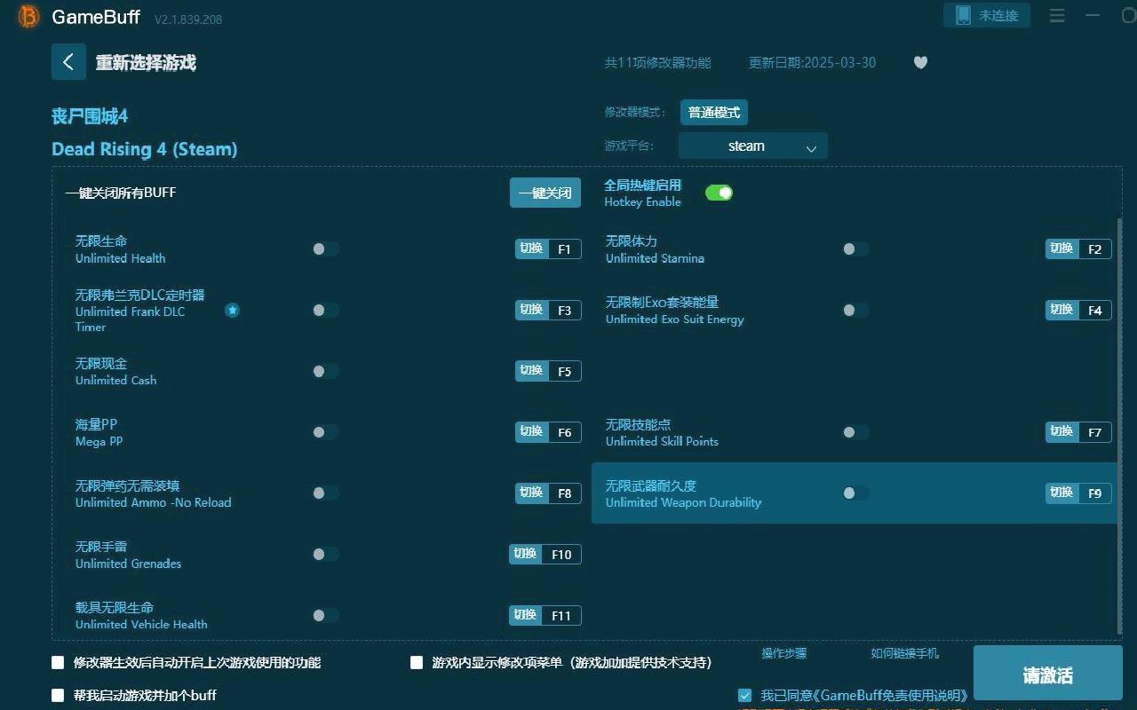Click the vertical scrollbar of cheat list
Viewport: 1137px width, 710px height.
tap(1119, 424)
